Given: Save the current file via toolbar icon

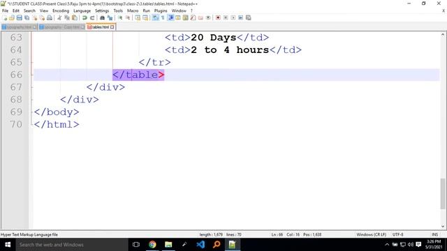Looking at the screenshot, I should 19,17.
